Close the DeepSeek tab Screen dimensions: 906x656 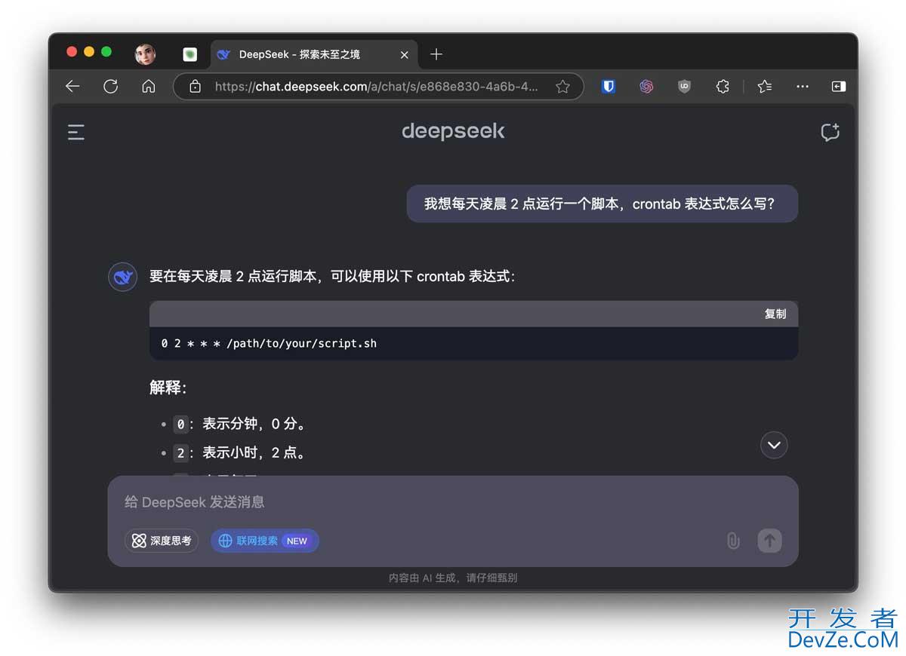tap(405, 54)
